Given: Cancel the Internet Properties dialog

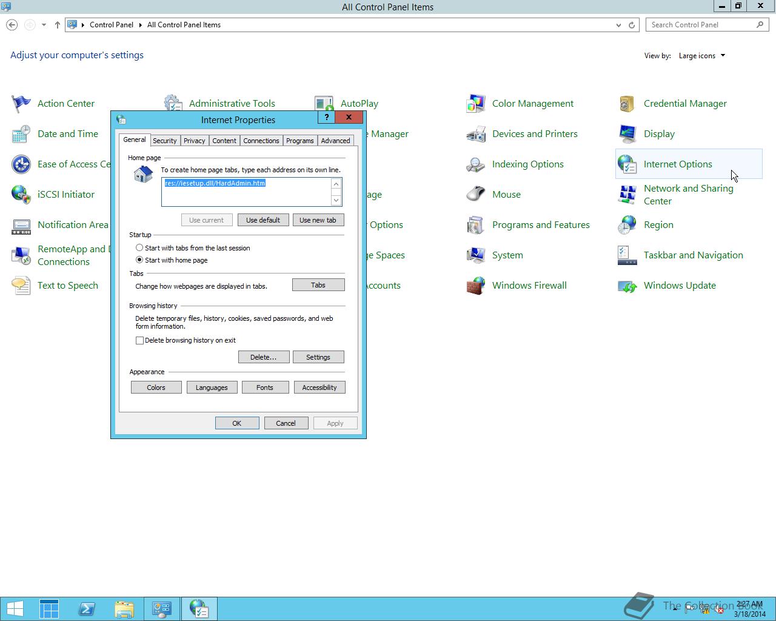Looking at the screenshot, I should (x=286, y=423).
